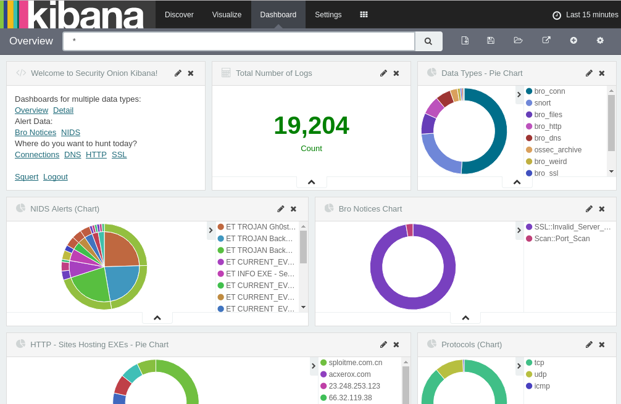621x404 pixels.
Task: Save the current dashboard
Action: click(490, 39)
